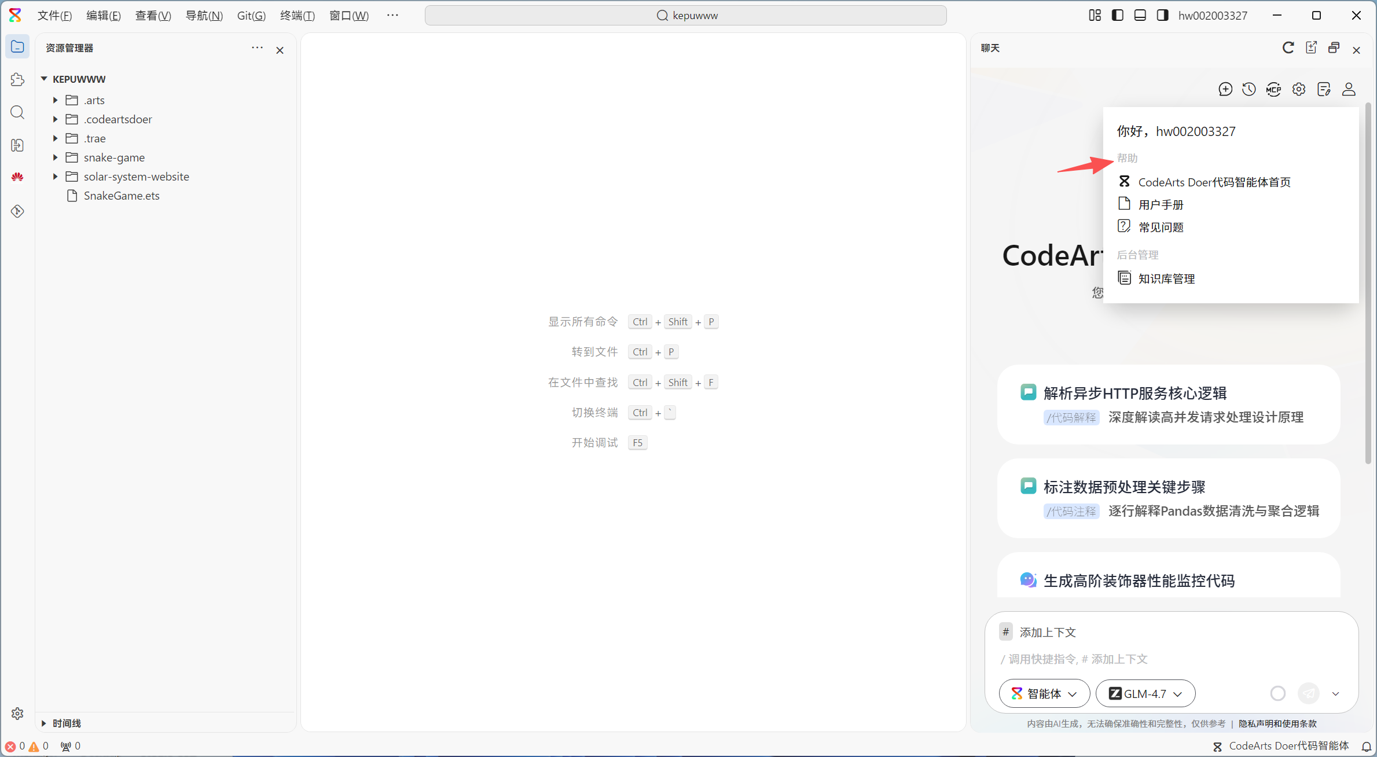Viewport: 1377px width, 757px height.
Task: Open the Extensions view in activity bar
Action: [17, 79]
